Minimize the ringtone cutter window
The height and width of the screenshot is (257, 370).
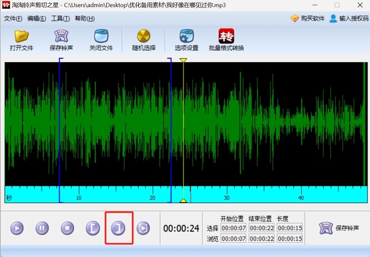click(x=314, y=5)
